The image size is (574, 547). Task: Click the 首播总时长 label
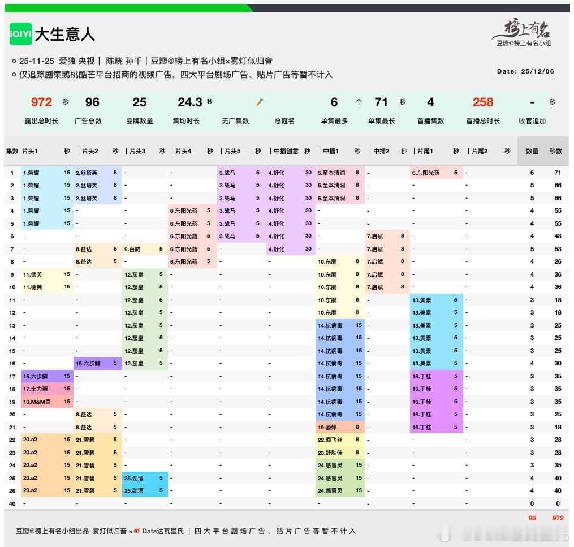tap(483, 121)
